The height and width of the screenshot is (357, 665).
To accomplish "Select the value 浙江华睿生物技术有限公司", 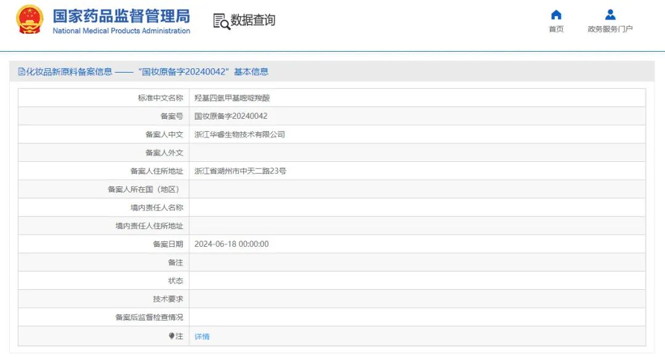I will 240,134.
